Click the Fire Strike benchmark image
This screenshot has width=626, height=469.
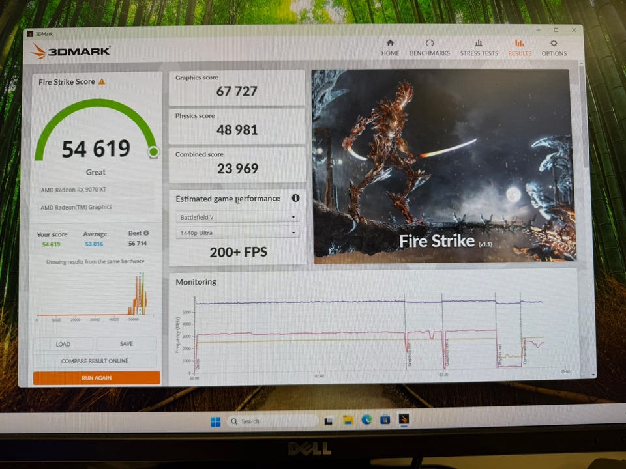(443, 166)
